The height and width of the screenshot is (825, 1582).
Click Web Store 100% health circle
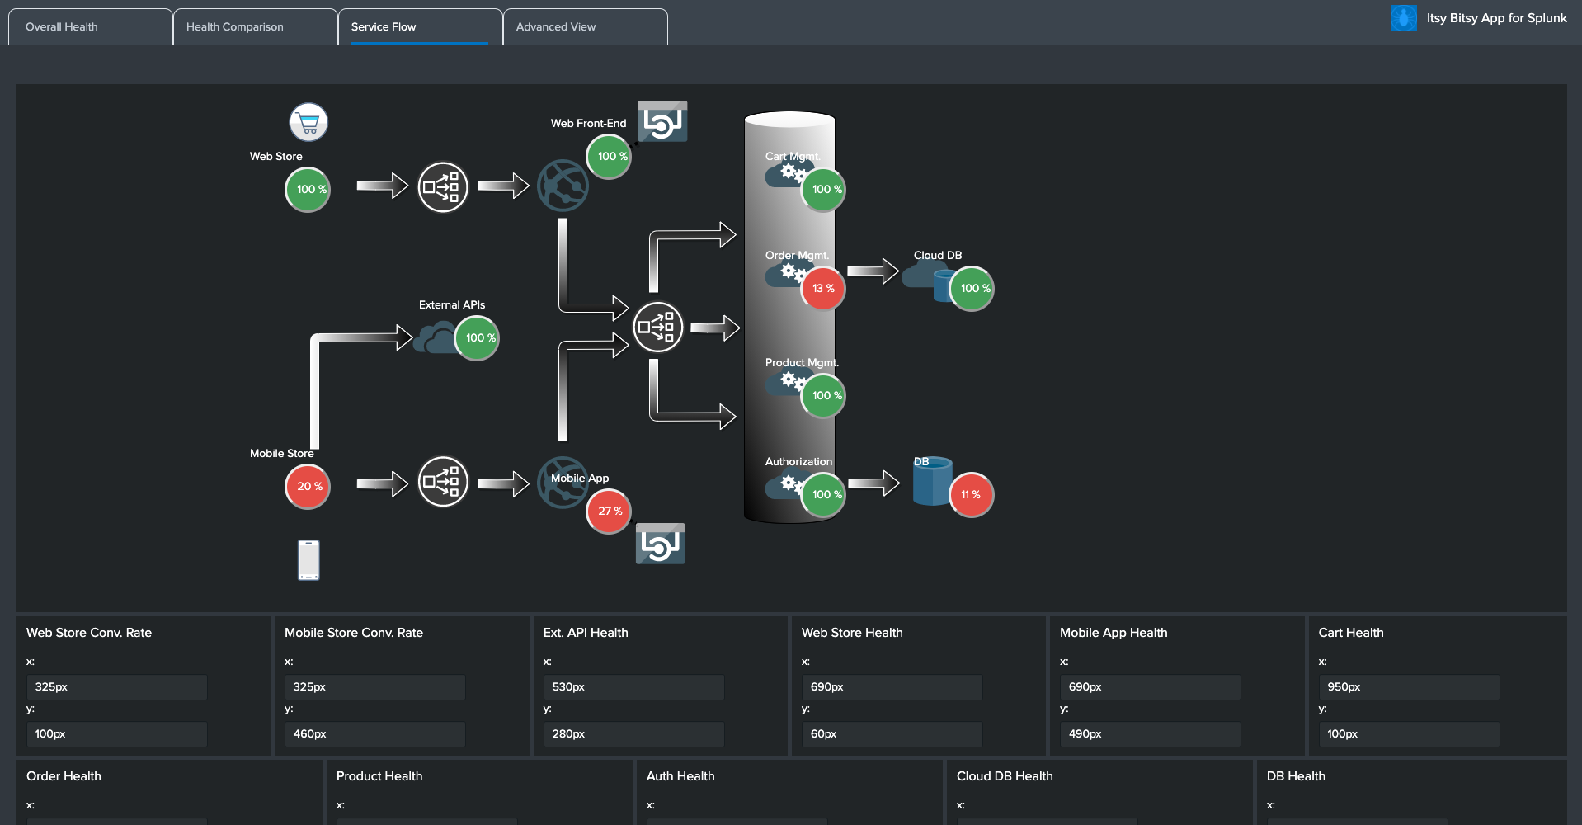coord(308,190)
